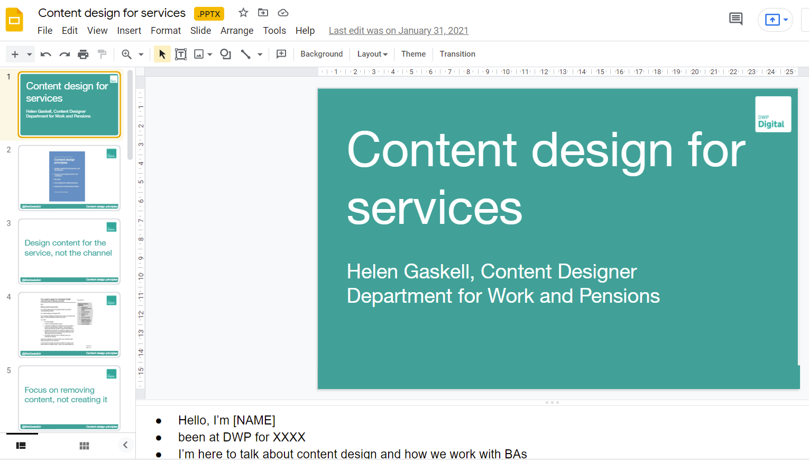The height and width of the screenshot is (461, 809).
Task: Select the Text box tool
Action: coord(180,53)
